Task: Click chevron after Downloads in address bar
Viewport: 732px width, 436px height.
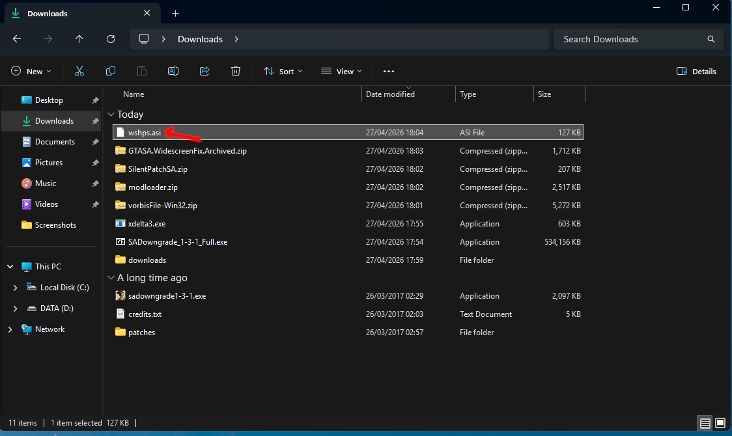Action: click(x=236, y=39)
